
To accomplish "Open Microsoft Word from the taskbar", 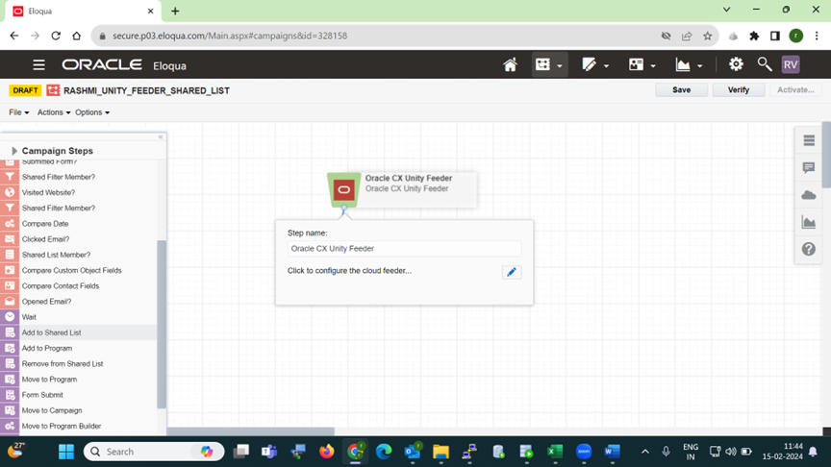I will point(612,452).
